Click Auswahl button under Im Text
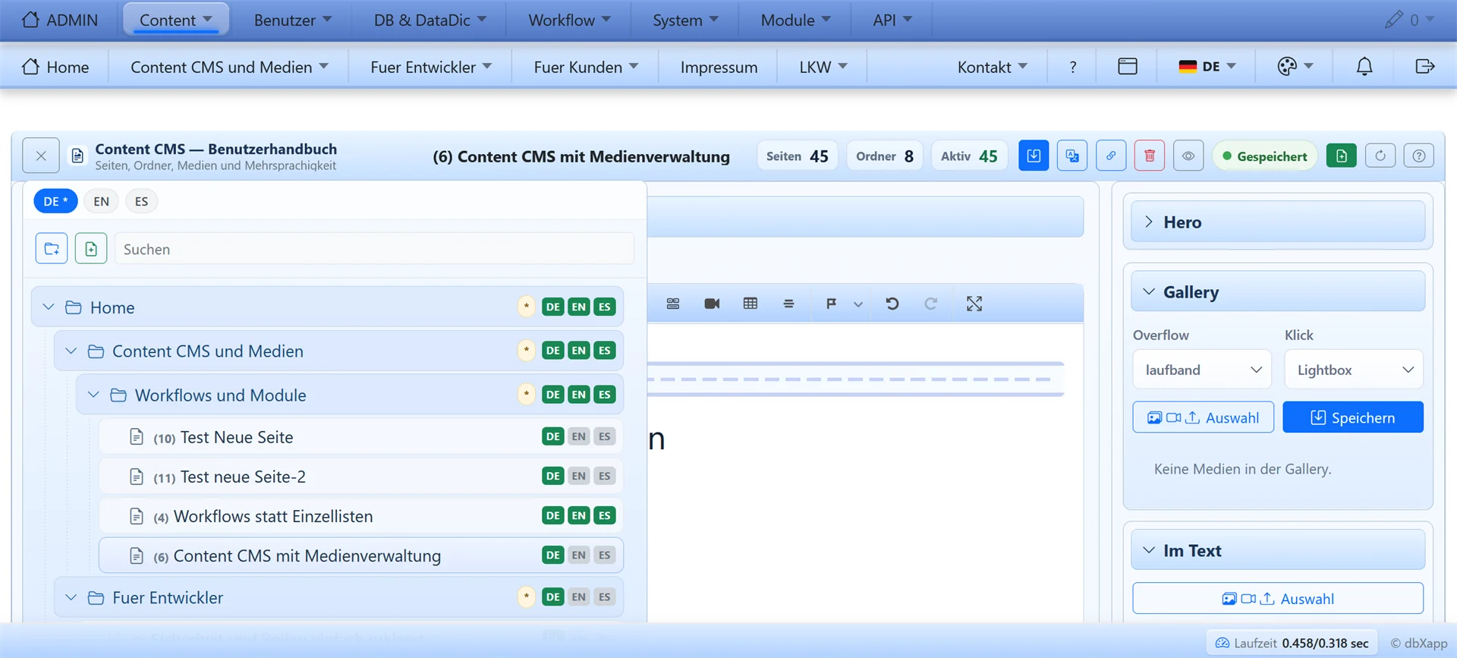The height and width of the screenshot is (658, 1457). 1278,598
